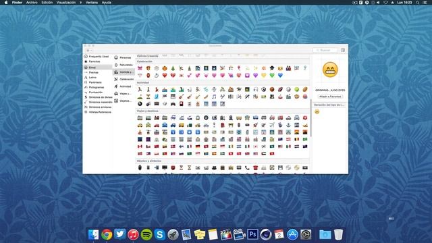Pick the yellow heart emoji
The width and height of the screenshot is (432, 243).
[x=264, y=75]
